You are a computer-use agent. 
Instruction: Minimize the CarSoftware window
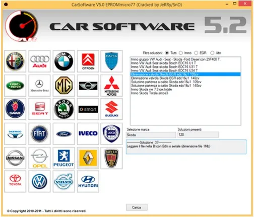(227, 4)
